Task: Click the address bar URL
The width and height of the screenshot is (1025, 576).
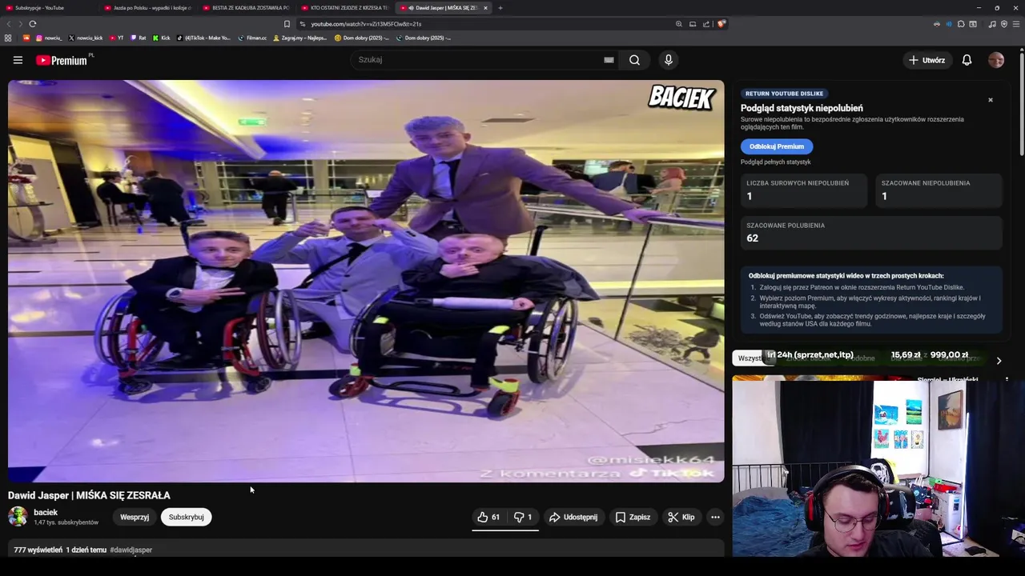Action: (x=366, y=24)
